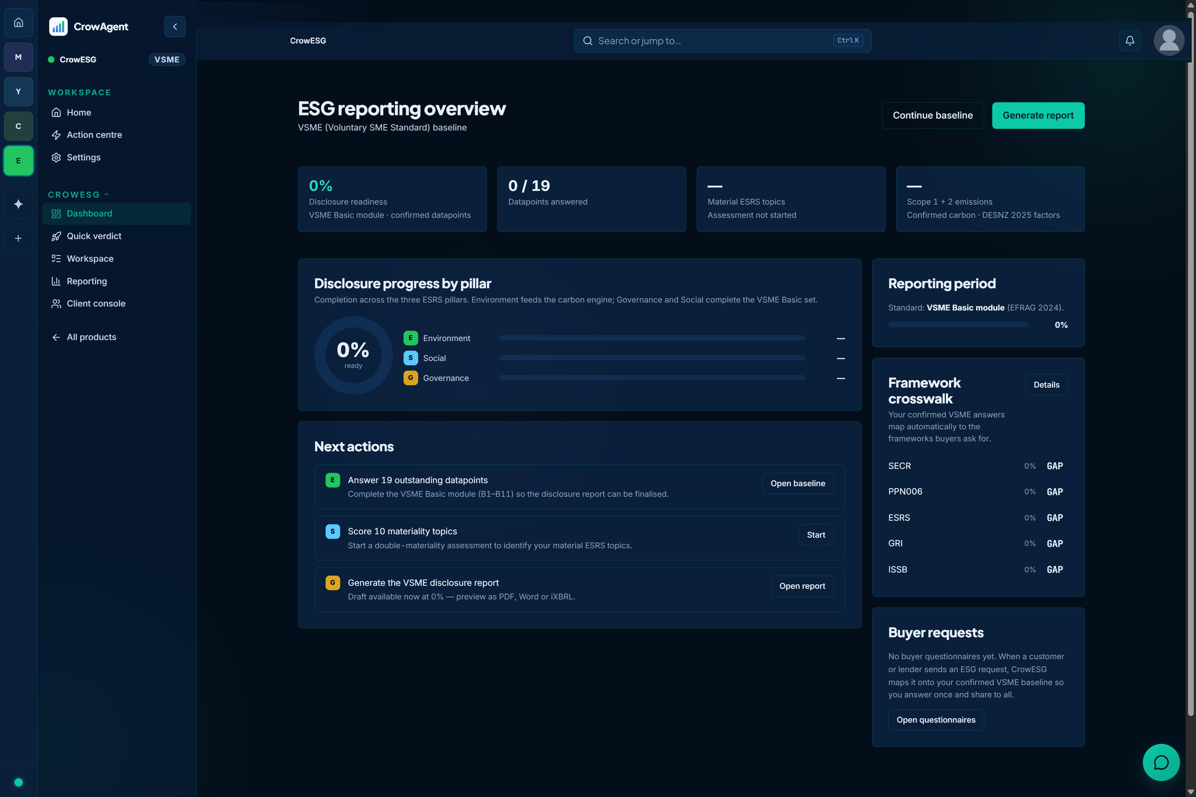Click the PPN006 framework row
Image resolution: width=1196 pixels, height=797 pixels.
click(978, 492)
